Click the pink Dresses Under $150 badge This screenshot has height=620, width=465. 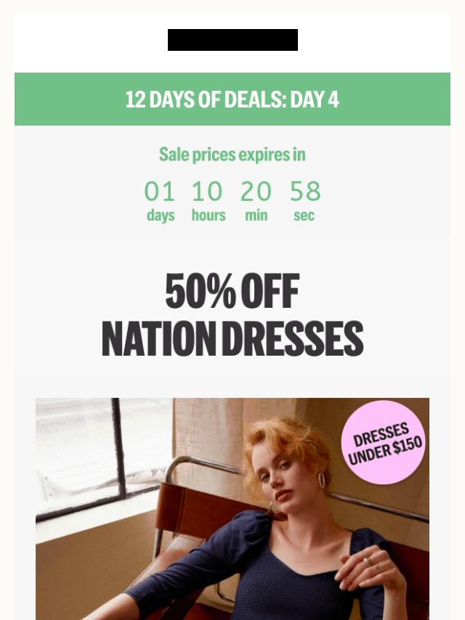click(x=383, y=442)
